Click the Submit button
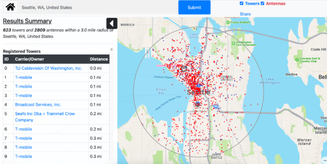 [x=194, y=8]
